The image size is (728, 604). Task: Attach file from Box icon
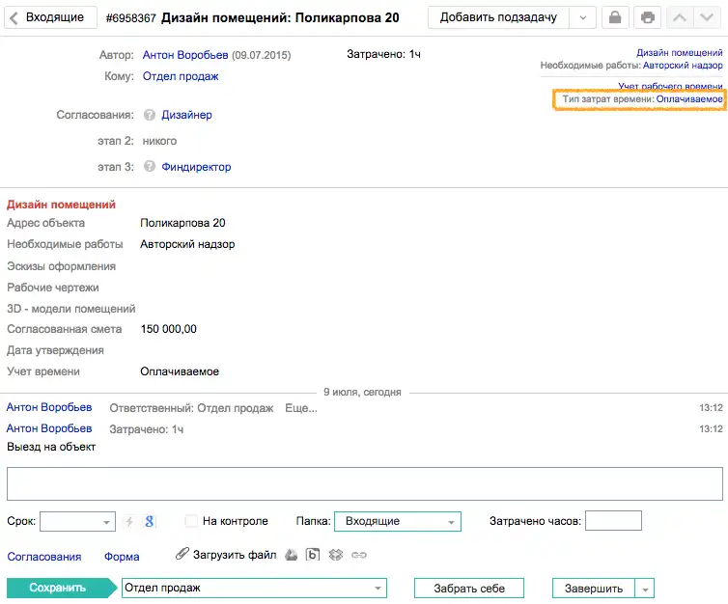pos(313,555)
